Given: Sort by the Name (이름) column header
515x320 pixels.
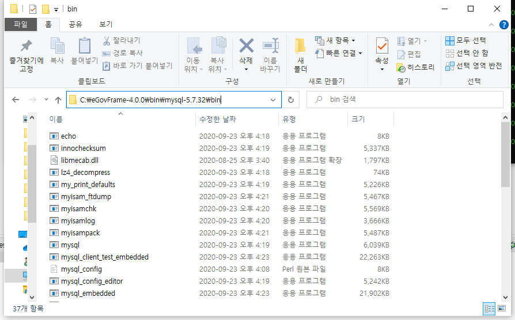Looking at the screenshot, I should click(121, 119).
